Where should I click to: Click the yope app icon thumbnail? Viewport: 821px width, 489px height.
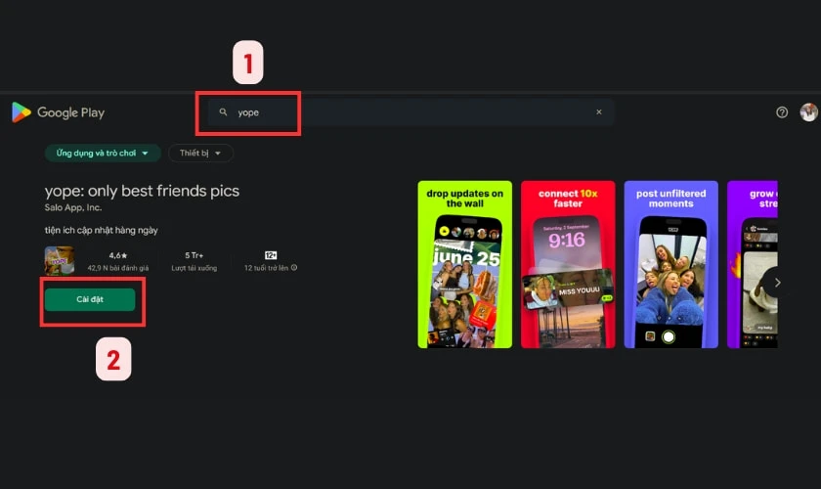coord(60,260)
